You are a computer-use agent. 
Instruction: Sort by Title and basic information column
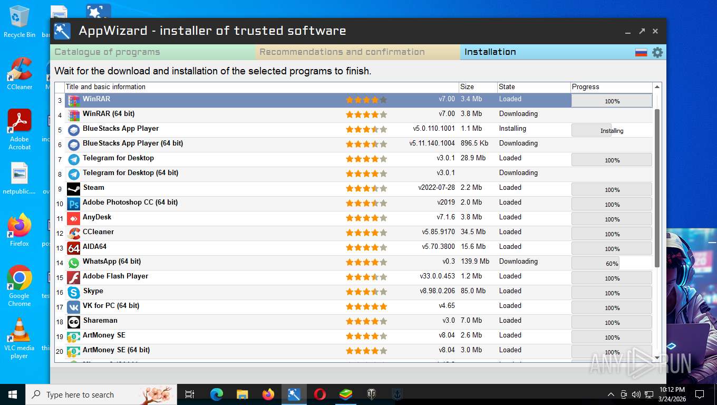(261, 87)
